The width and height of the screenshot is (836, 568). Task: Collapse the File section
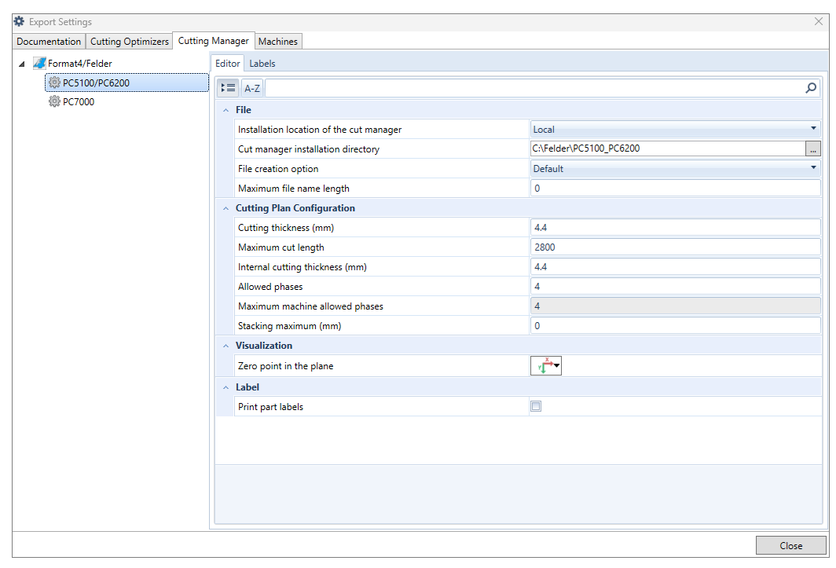pos(226,110)
